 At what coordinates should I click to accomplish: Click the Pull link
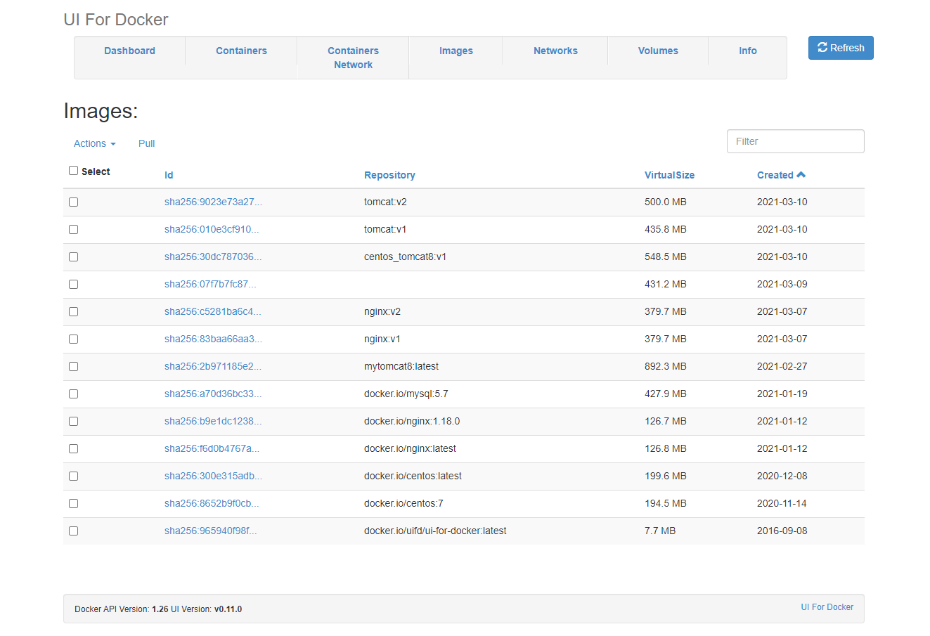pos(146,143)
